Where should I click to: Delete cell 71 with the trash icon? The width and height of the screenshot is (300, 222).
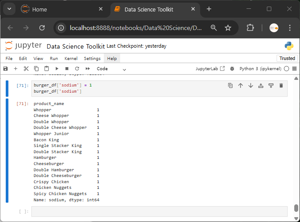[281, 86]
